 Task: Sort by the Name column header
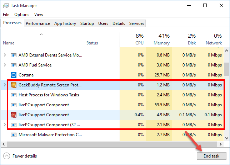(x=42, y=40)
